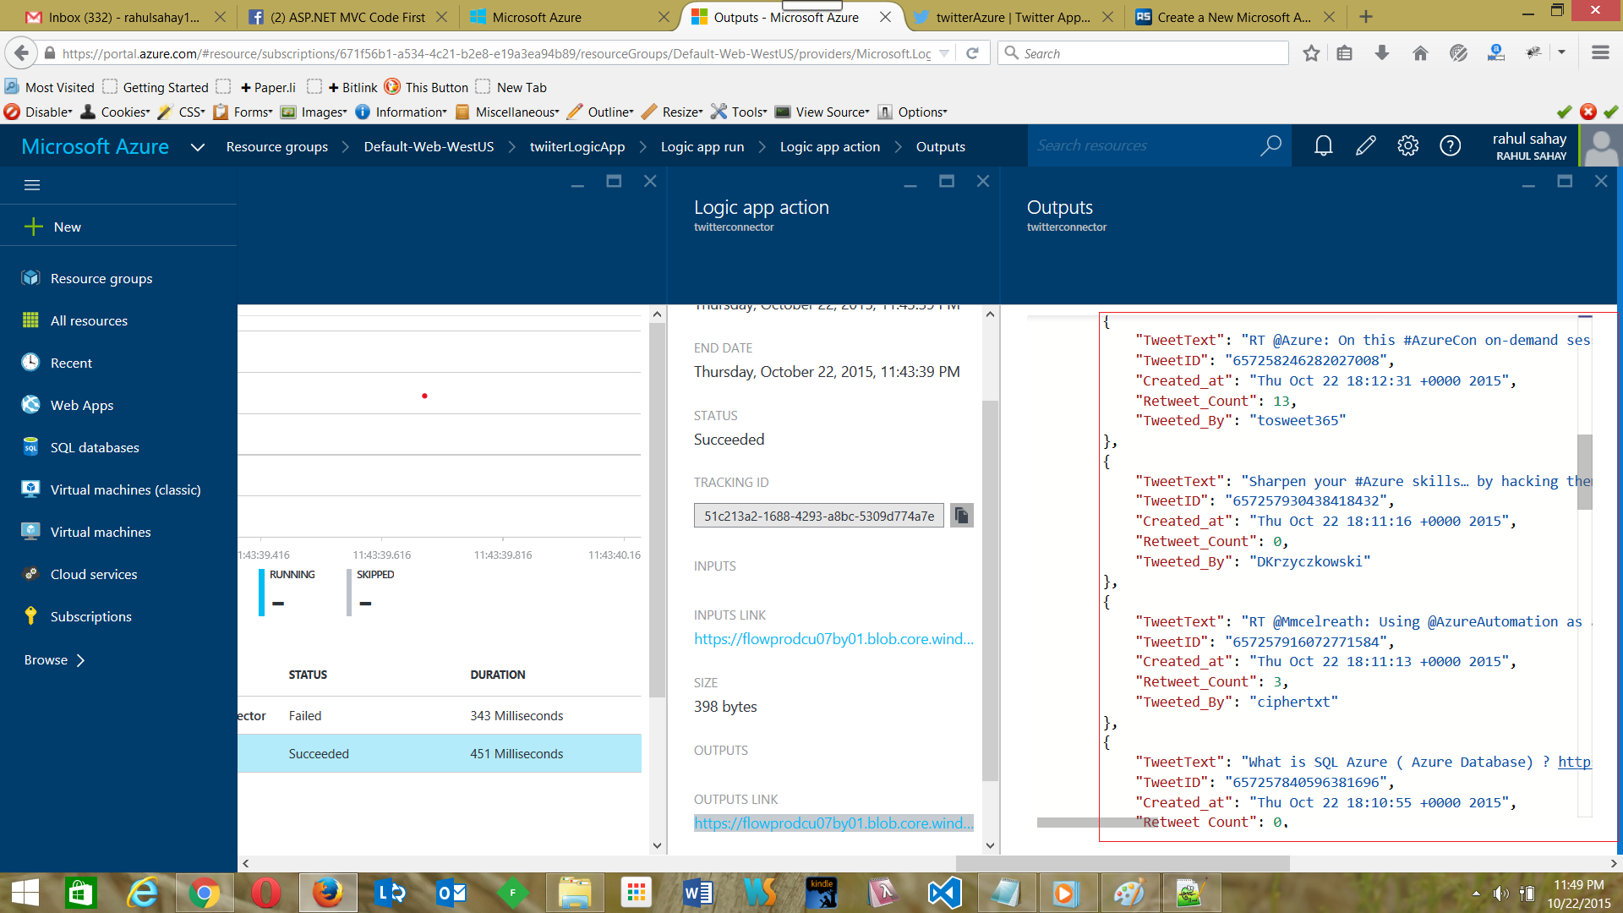Image resolution: width=1623 pixels, height=913 pixels.
Task: Select the Failed 343 Milliseconds row
Action: [440, 715]
